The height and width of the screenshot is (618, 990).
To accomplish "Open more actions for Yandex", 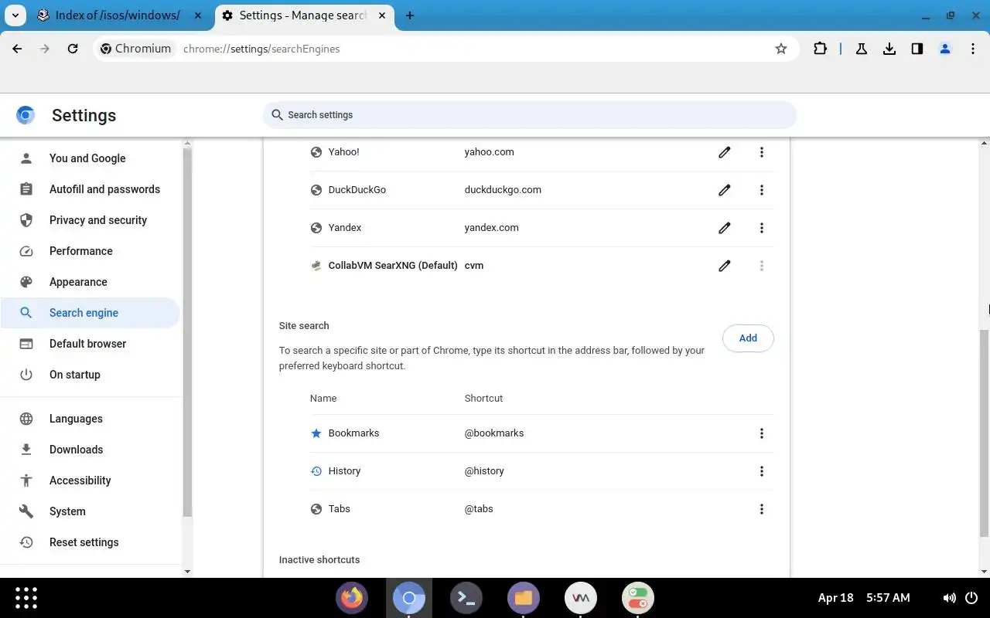I will [x=762, y=228].
